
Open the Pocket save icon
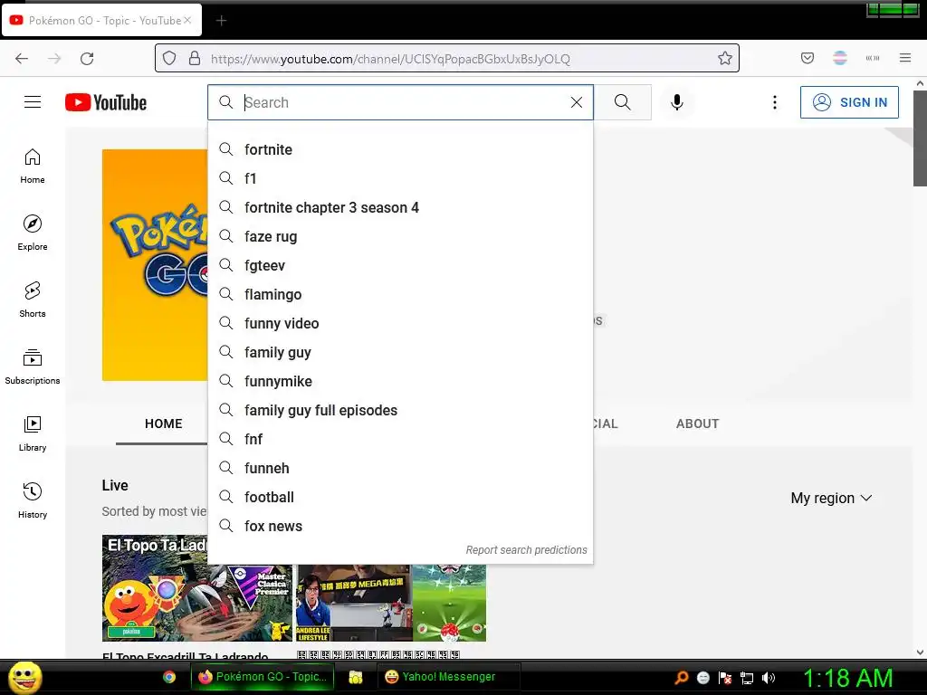point(807,58)
